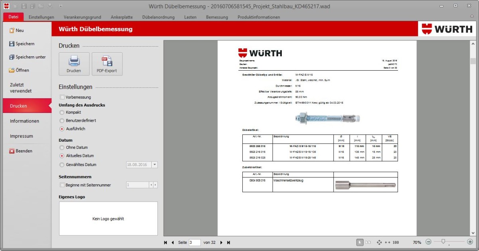Click the '70%' zoom value
This screenshot has width=479, height=251.
(x=417, y=242)
